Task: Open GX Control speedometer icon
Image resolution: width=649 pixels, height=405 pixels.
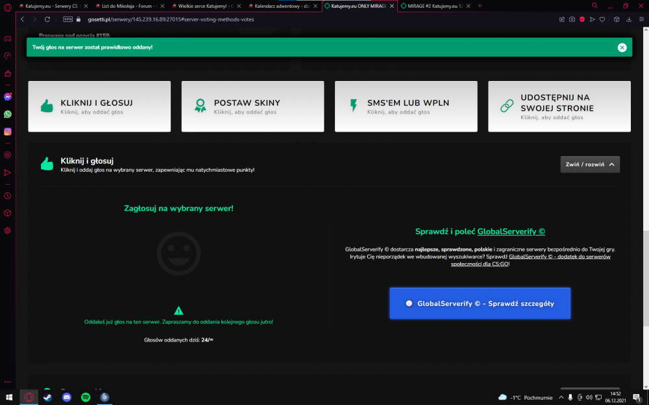Action: click(7, 56)
